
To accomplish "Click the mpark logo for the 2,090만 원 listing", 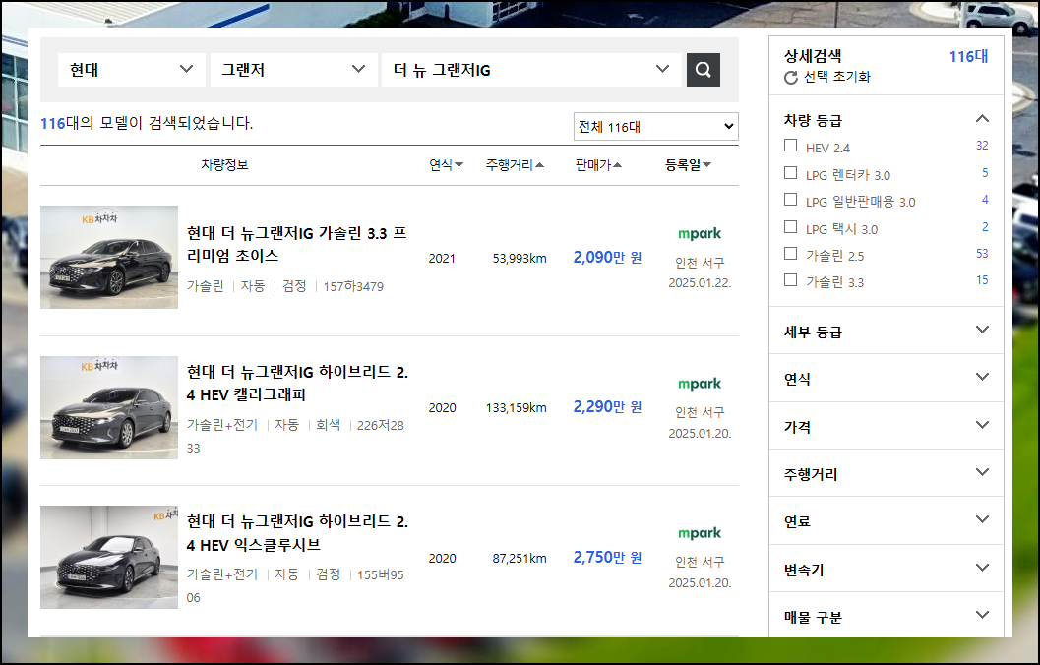I will coord(700,233).
